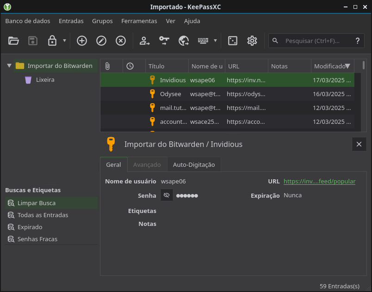Perform Auto-Type with keyboard icon

click(203, 41)
